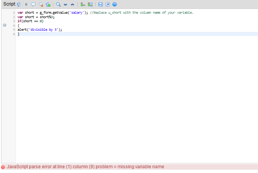Click the save script disk icon
258x173 pixels.
pos(100,4)
